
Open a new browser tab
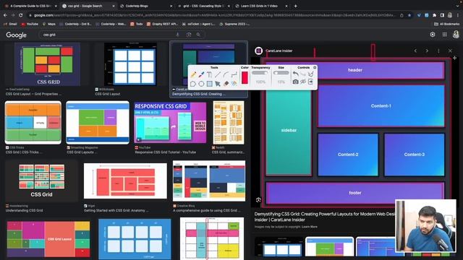(296, 6)
